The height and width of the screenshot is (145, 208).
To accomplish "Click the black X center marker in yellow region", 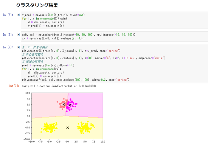I will click(68, 128).
